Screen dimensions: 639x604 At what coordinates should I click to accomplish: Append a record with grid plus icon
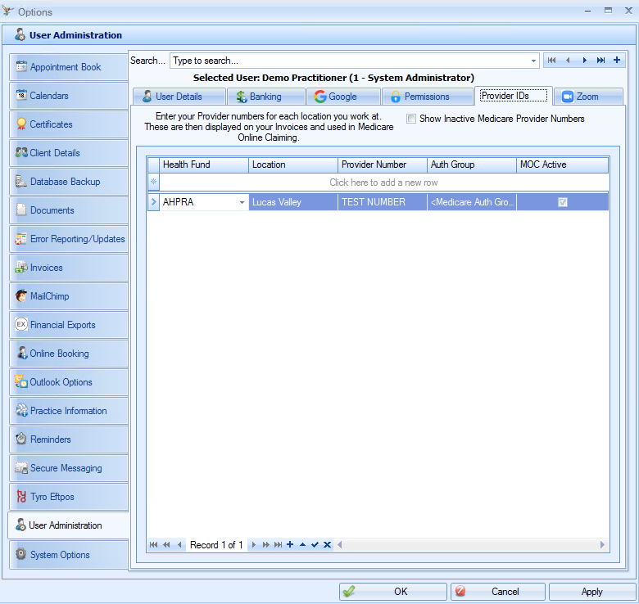pos(290,544)
